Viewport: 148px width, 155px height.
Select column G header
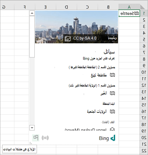click(x=7, y=7)
